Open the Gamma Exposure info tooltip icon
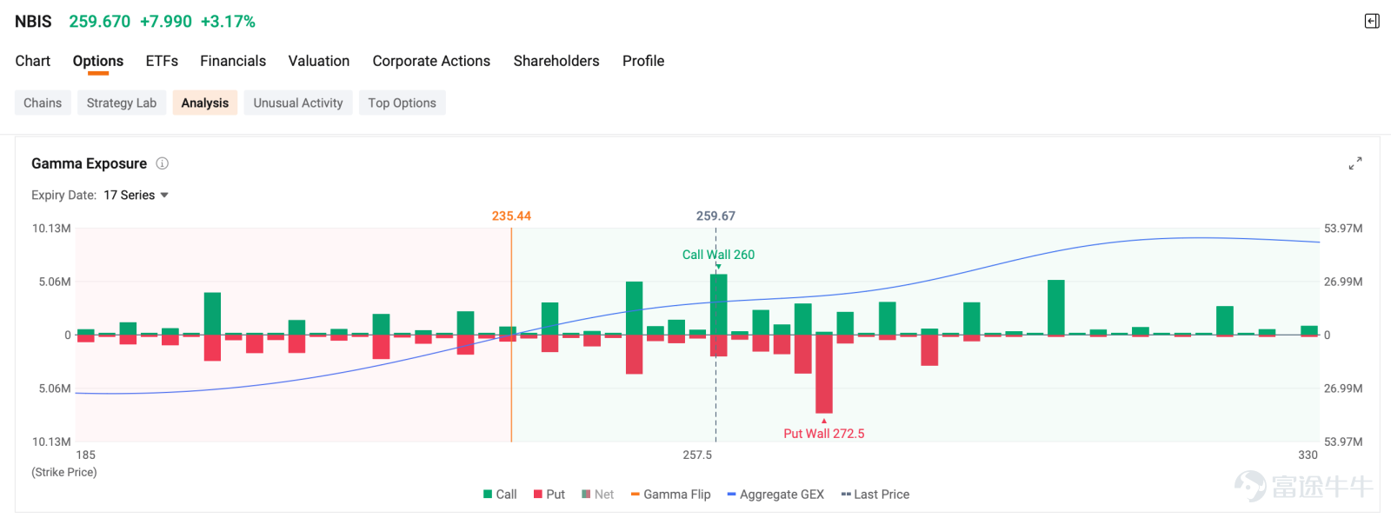The height and width of the screenshot is (518, 1391). pos(162,163)
